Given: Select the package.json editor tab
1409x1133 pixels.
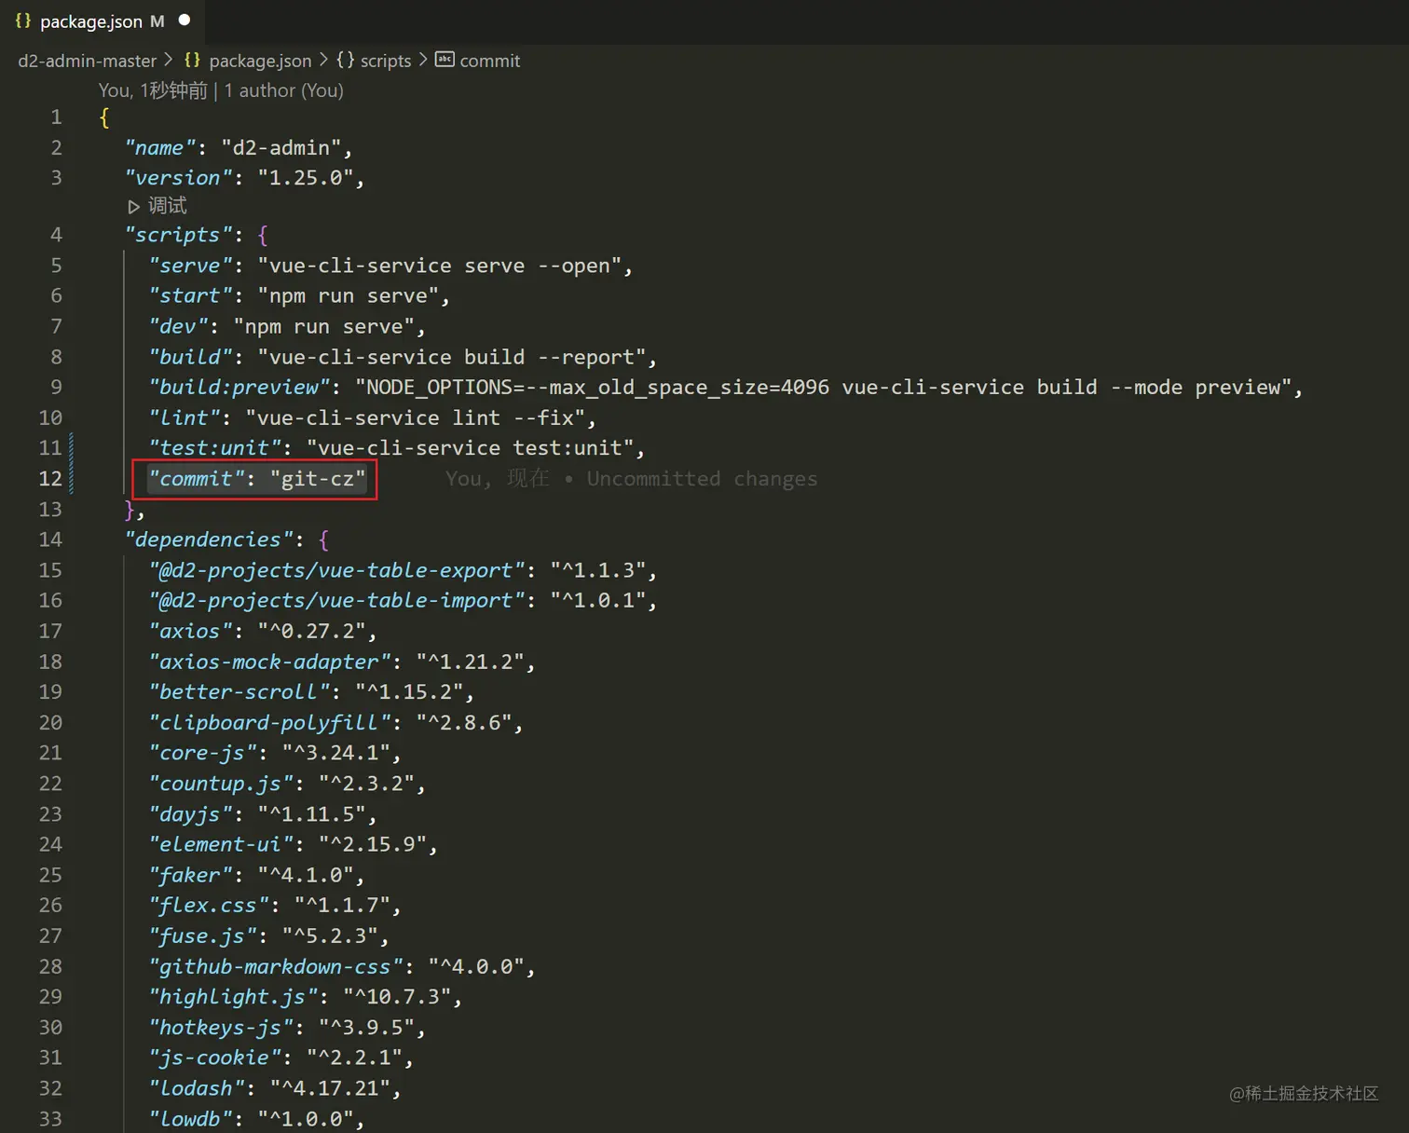Looking at the screenshot, I should click(103, 20).
